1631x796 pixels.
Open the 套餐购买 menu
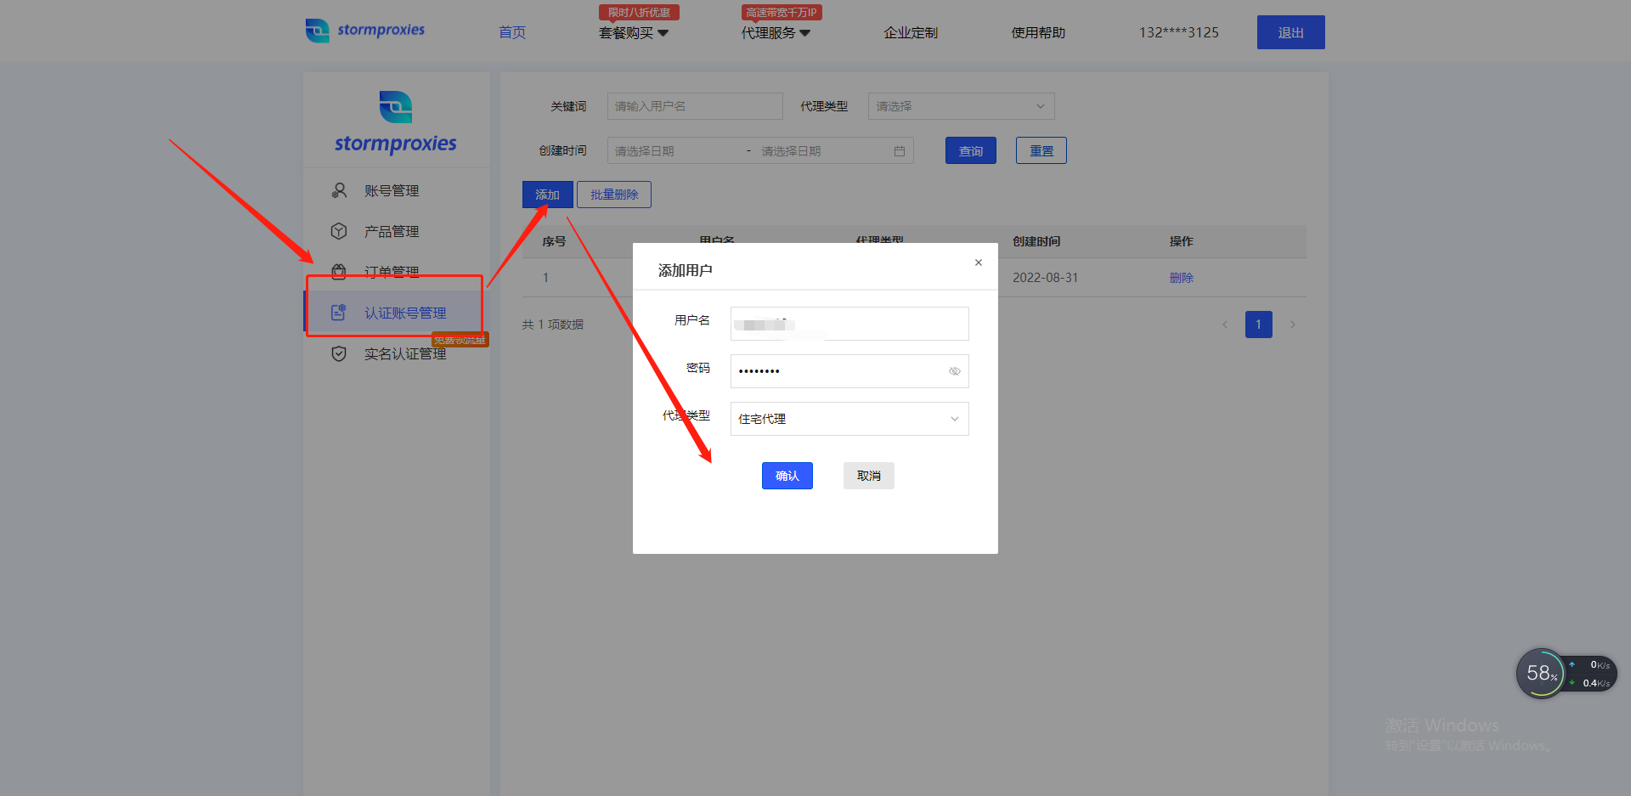(633, 32)
